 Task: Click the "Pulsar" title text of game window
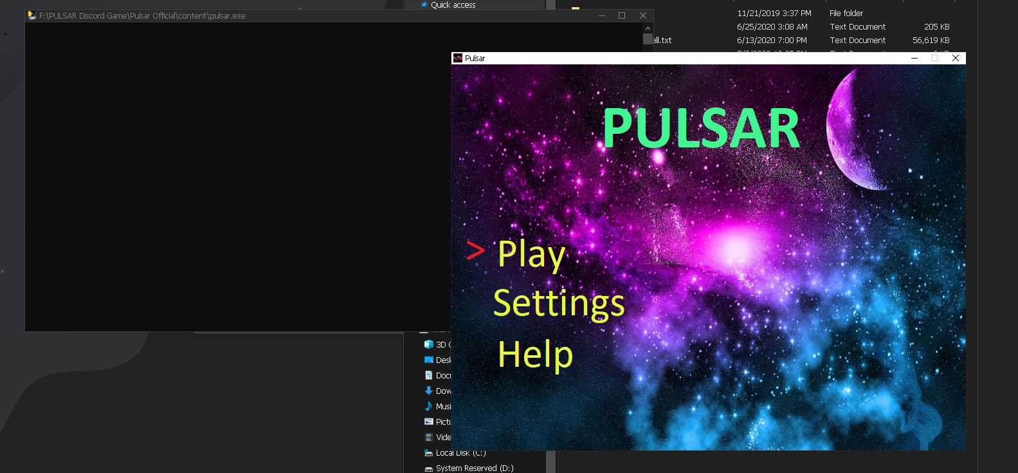(x=475, y=58)
